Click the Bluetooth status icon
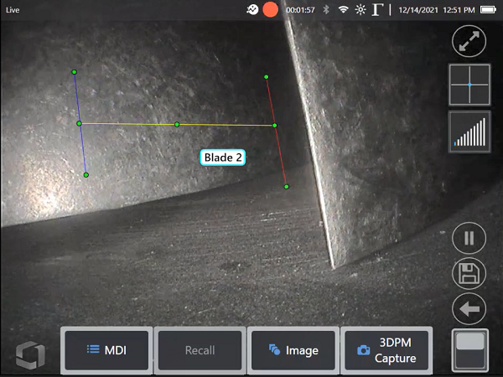Viewport: 503px width, 377px height. (325, 10)
